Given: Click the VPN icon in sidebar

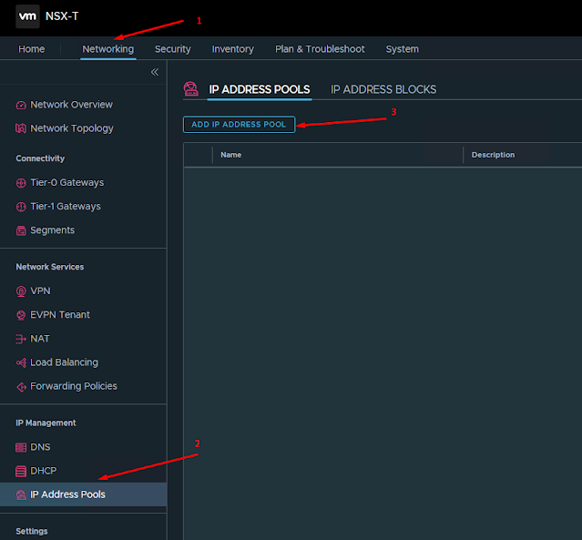Looking at the screenshot, I should (21, 291).
